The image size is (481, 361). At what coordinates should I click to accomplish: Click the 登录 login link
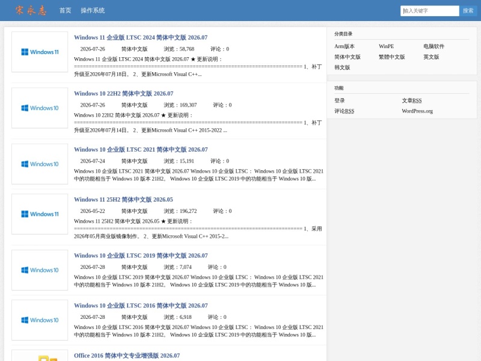[340, 100]
